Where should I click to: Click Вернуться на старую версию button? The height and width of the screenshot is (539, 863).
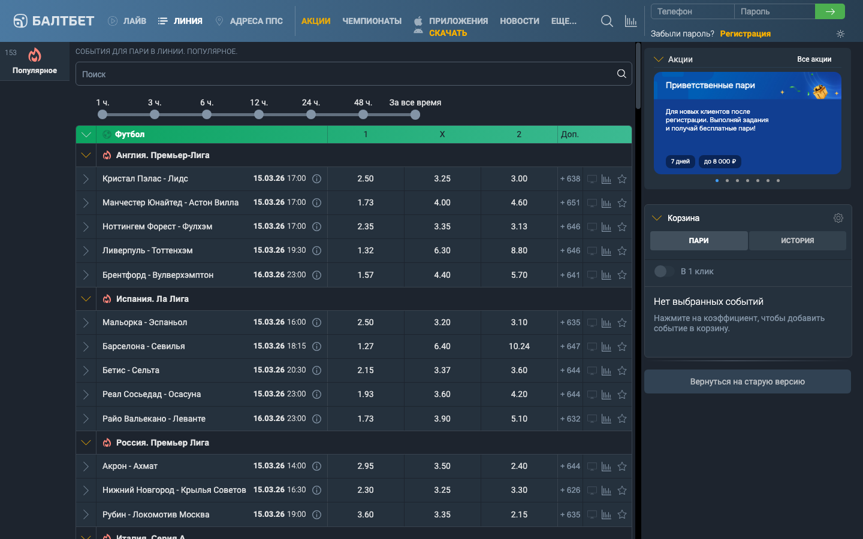[747, 381]
